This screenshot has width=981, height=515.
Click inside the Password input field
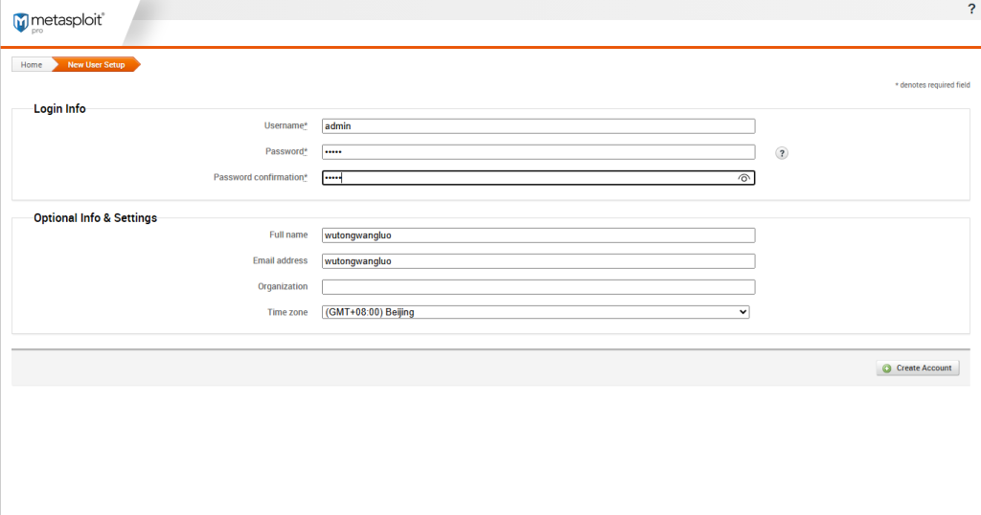(x=537, y=151)
